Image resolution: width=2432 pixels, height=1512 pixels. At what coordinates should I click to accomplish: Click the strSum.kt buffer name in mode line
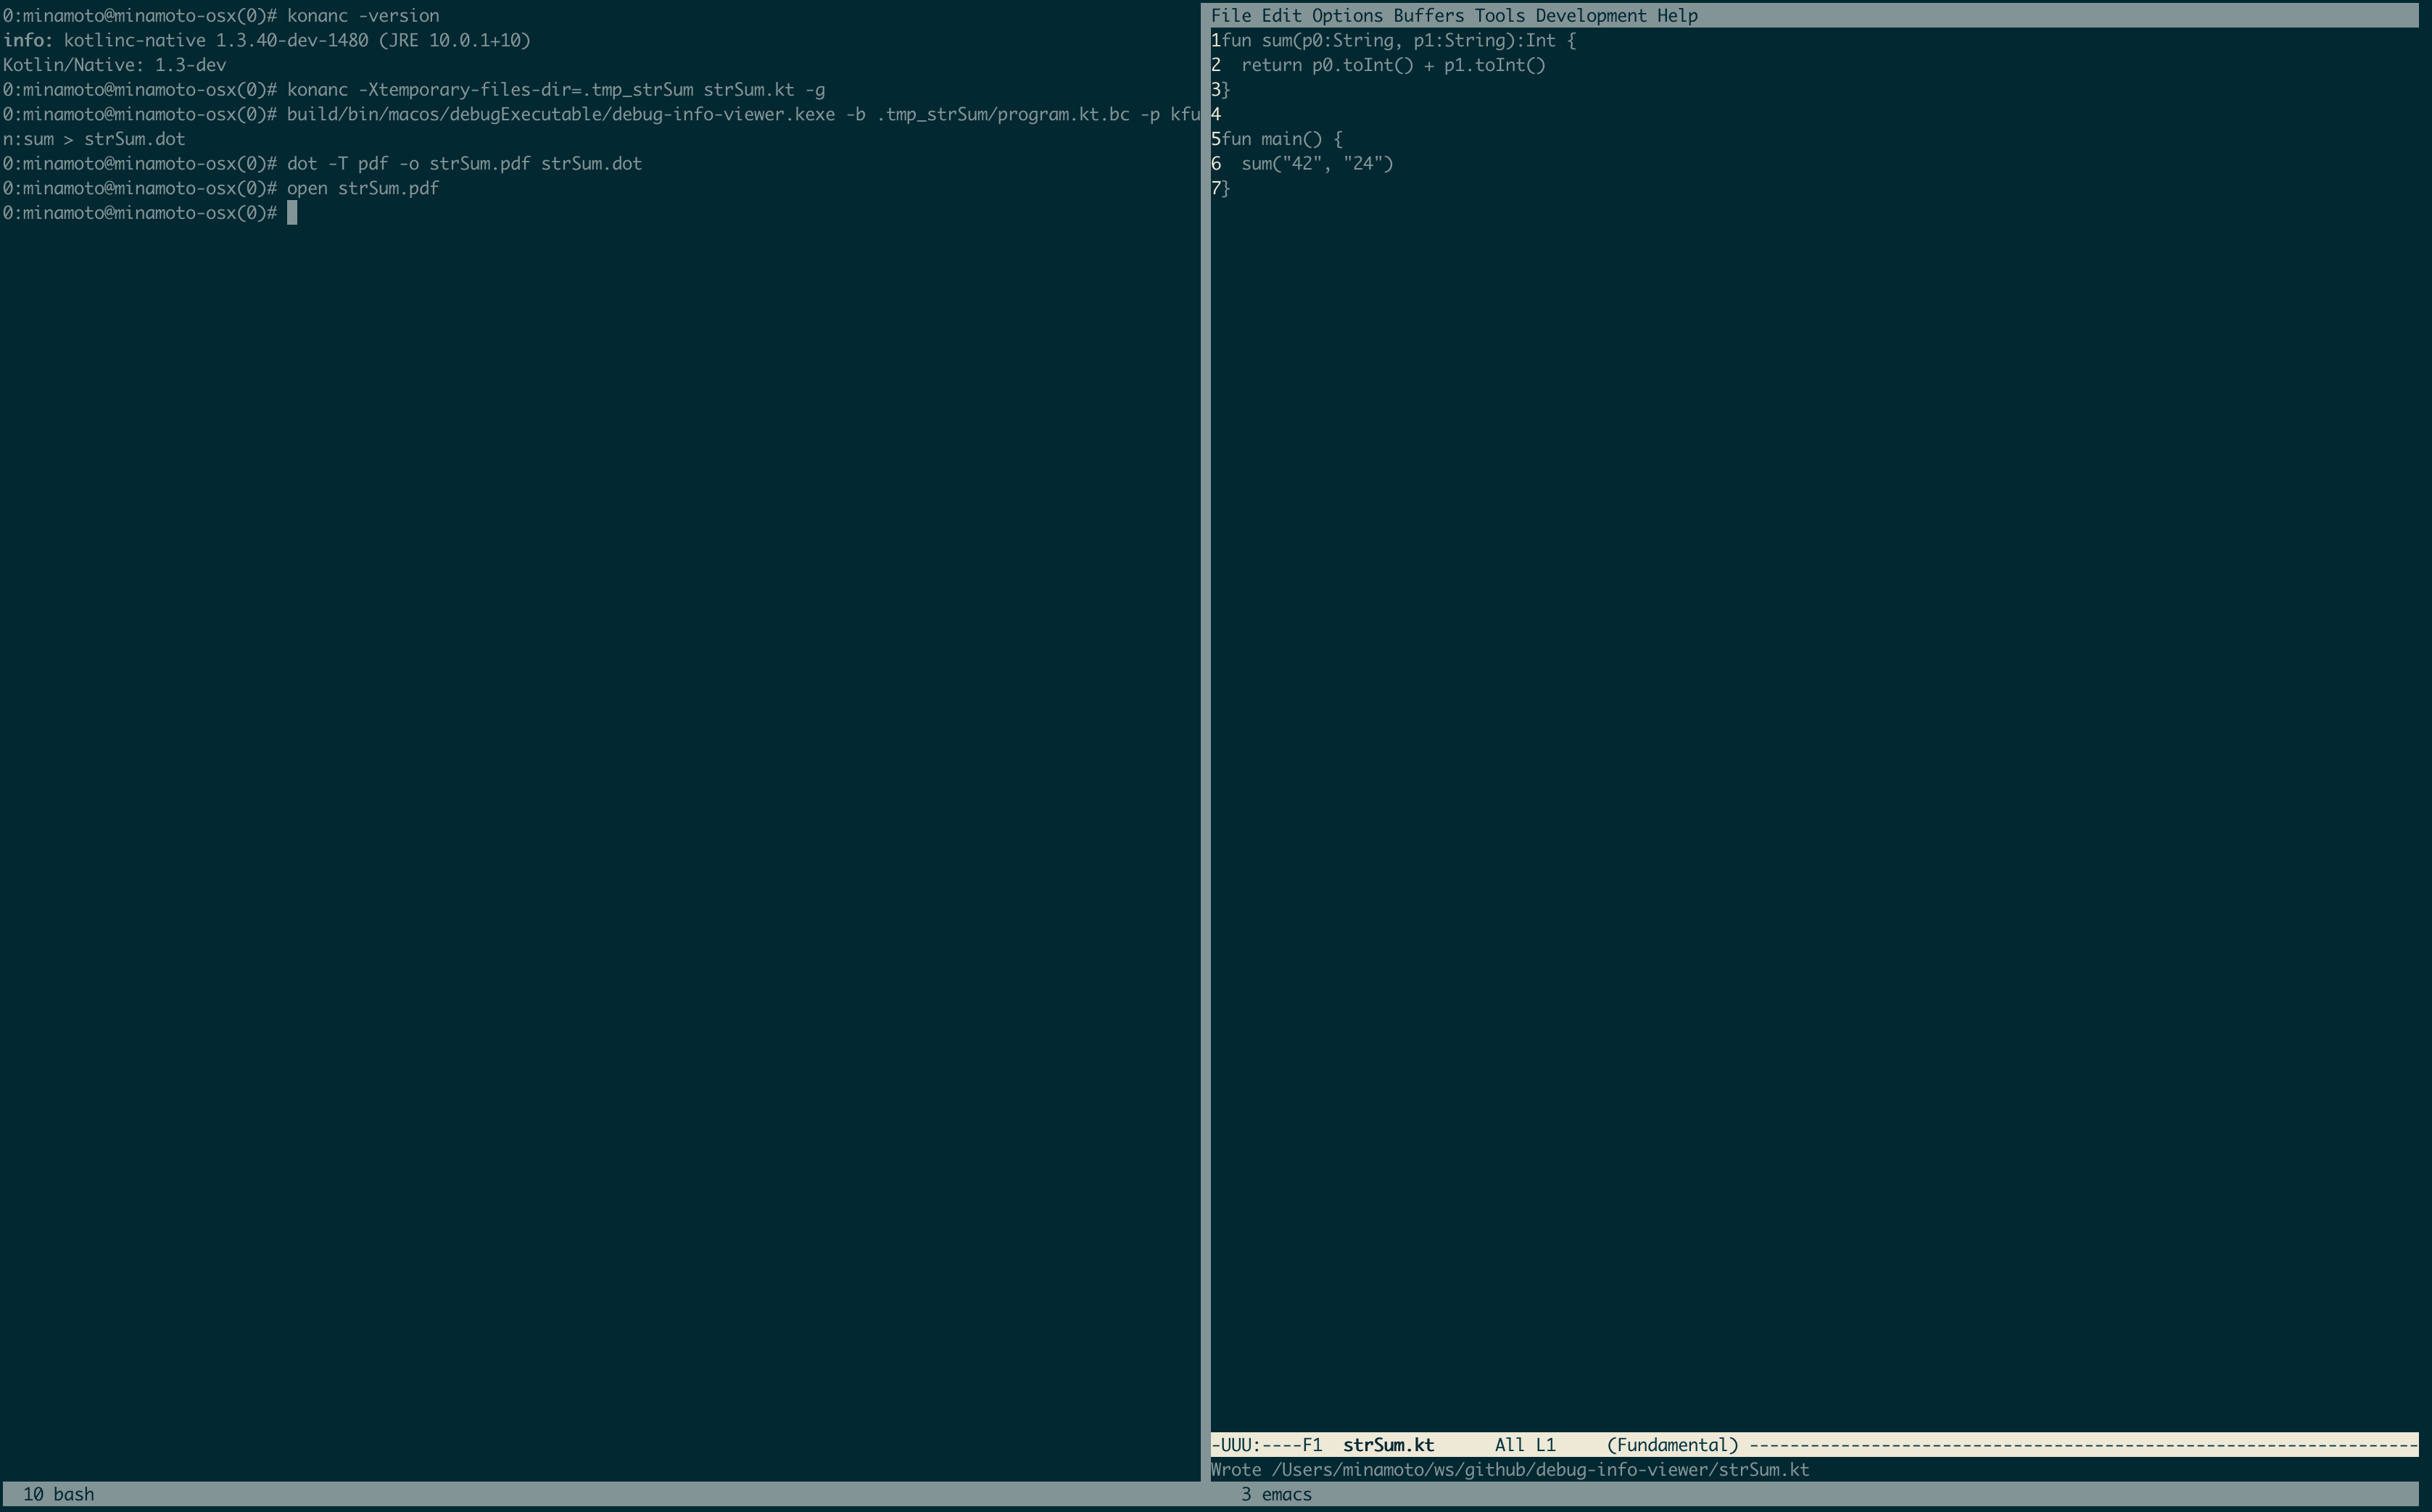pyautogui.click(x=1388, y=1445)
